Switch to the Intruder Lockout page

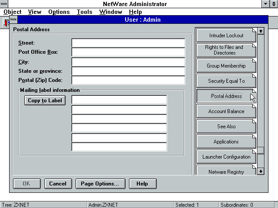(x=226, y=36)
